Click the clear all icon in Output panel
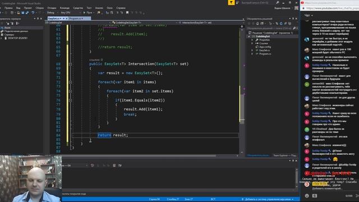The height and width of the screenshot is (202, 359). tap(114, 166)
